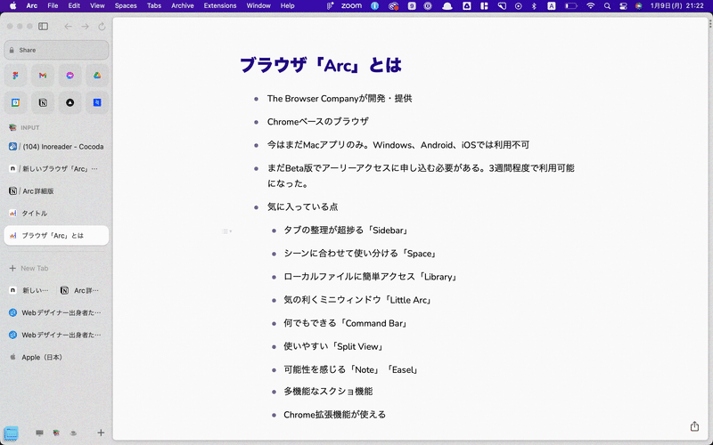The image size is (713, 445).
Task: Open the Archive menu
Action: click(183, 6)
